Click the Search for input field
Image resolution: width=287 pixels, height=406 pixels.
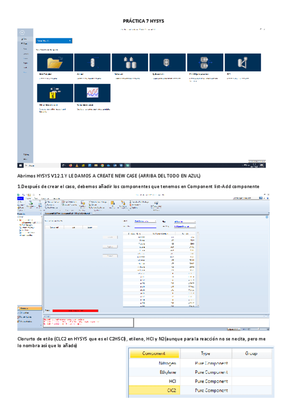(145, 226)
